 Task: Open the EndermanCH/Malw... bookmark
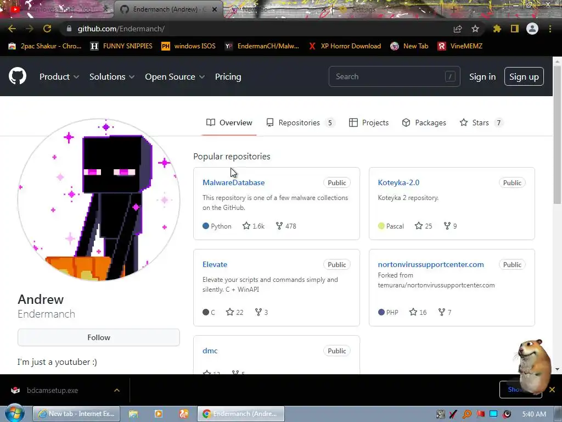pyautogui.click(x=262, y=46)
